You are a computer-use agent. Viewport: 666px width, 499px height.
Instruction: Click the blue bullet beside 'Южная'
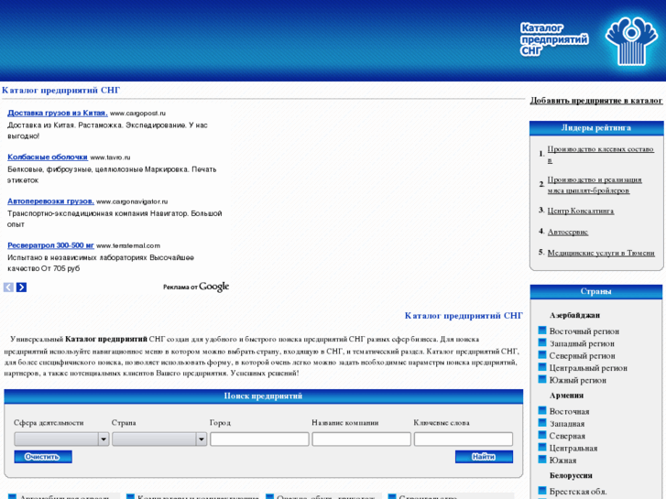click(x=542, y=460)
